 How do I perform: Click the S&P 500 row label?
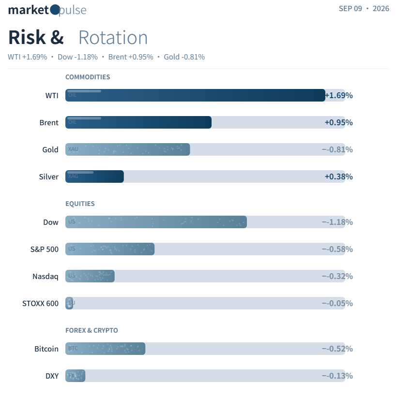[x=45, y=249]
